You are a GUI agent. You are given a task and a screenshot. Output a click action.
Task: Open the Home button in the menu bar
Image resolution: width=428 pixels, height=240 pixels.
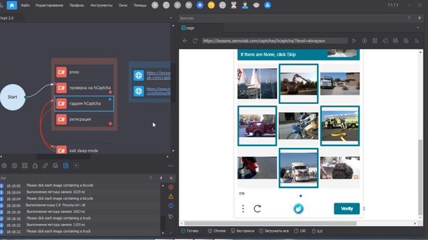point(12,5)
